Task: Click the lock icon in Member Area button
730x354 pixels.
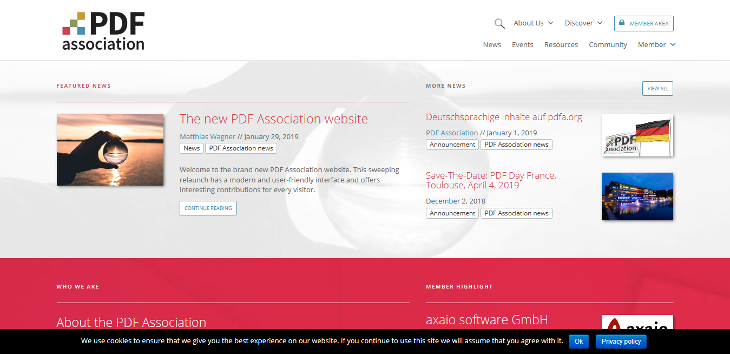Action: (x=622, y=23)
